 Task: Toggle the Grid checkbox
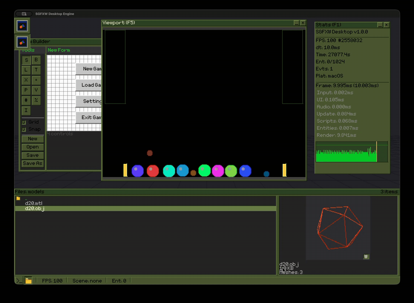[x=24, y=122]
